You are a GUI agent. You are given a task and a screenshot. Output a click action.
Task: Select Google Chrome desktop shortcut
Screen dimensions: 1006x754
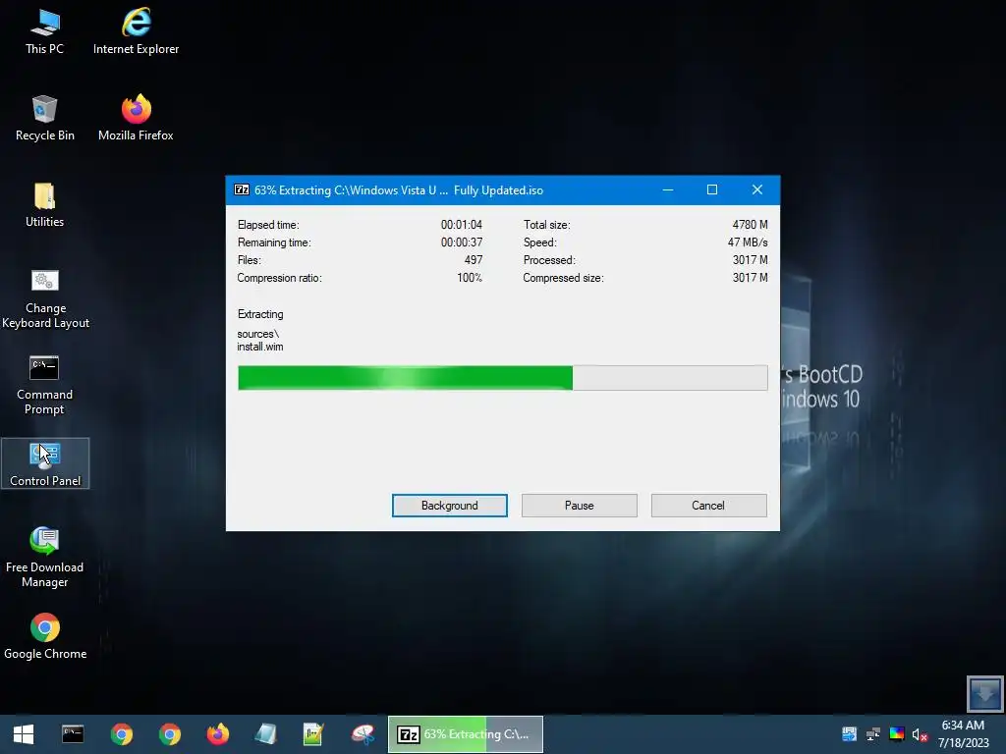[x=45, y=636]
